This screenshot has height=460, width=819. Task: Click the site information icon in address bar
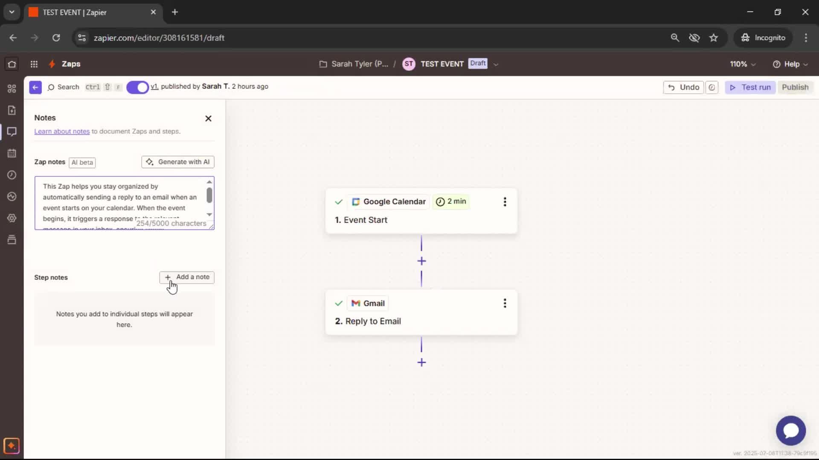tap(81, 37)
